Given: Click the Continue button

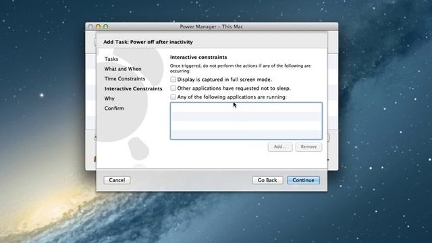Looking at the screenshot, I should (x=303, y=180).
